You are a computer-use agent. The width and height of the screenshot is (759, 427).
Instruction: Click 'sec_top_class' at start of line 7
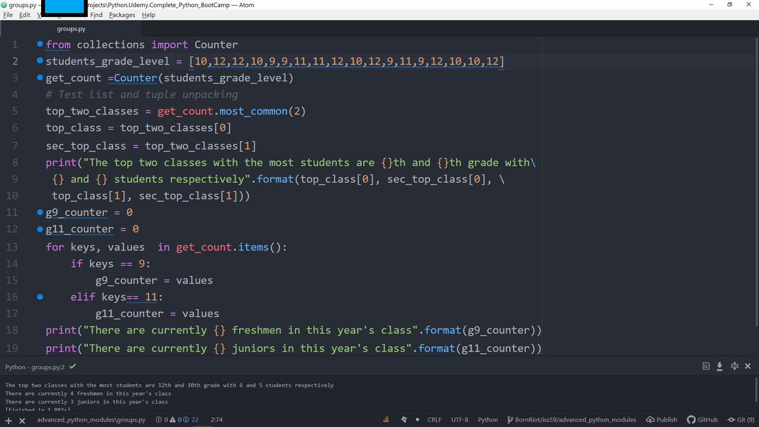click(x=86, y=145)
